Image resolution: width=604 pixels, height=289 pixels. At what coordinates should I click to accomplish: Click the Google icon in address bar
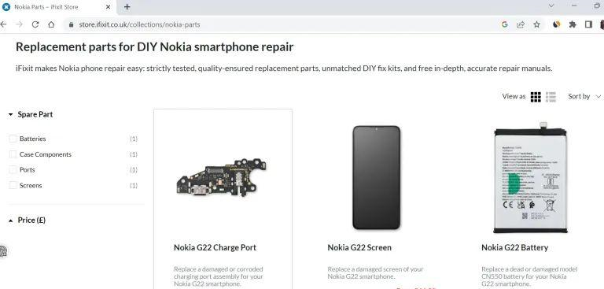(x=505, y=24)
